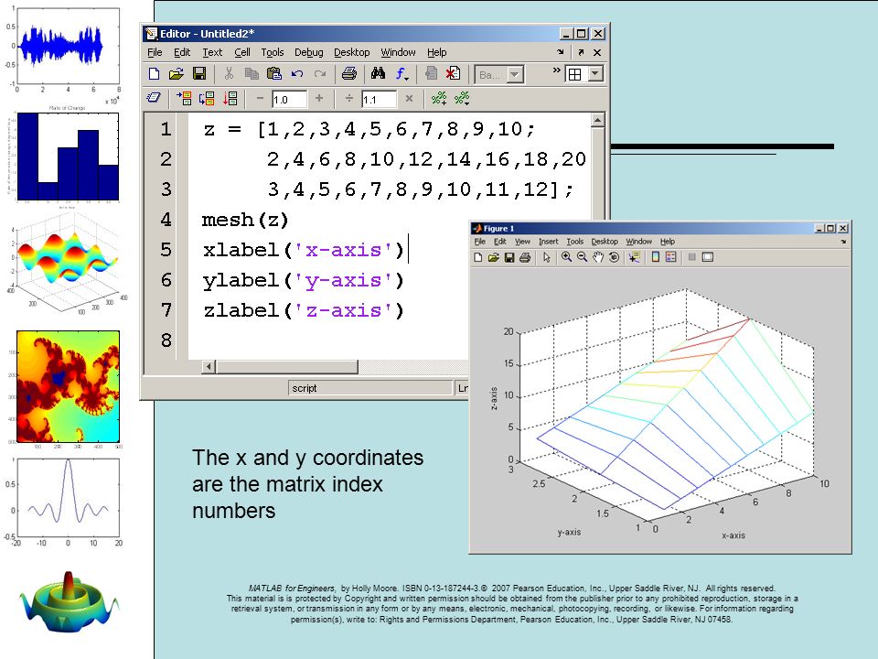This screenshot has width=878, height=659.
Task: Open file via Editor toolbar folder icon
Action: click(177, 74)
